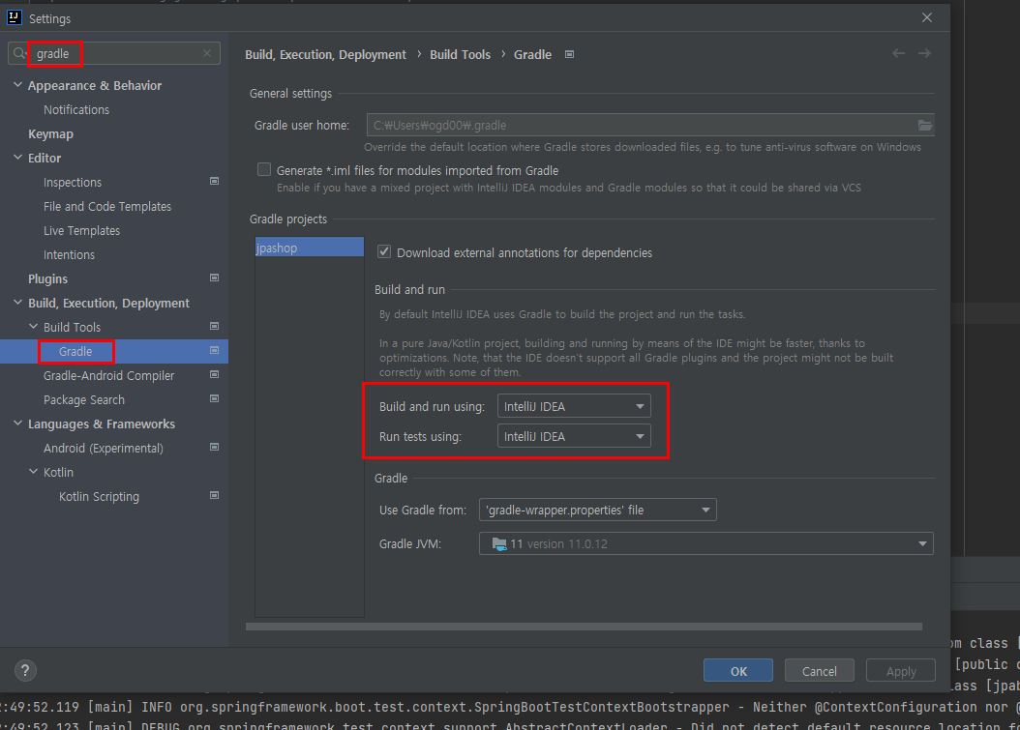Select Live Templates page

click(x=81, y=231)
